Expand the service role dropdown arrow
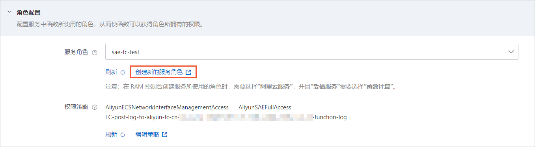Image resolution: width=535 pixels, height=147 pixels. (x=511, y=52)
